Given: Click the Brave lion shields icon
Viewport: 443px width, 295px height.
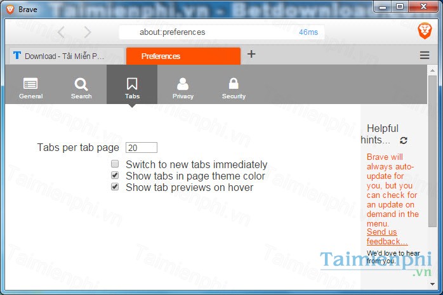Looking at the screenshot, I should pyautogui.click(x=425, y=31).
